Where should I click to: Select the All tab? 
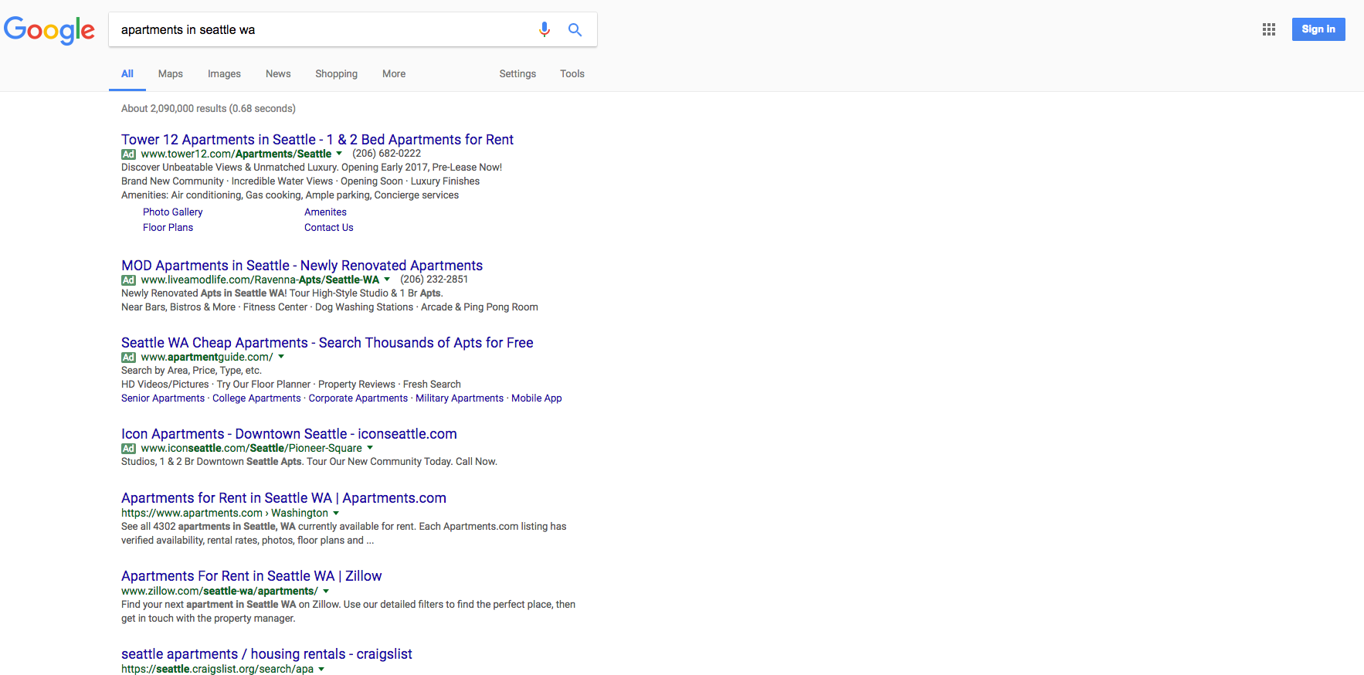(x=127, y=74)
